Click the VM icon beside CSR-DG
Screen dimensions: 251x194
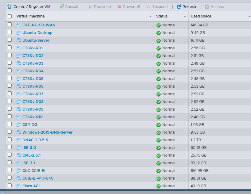coord(19,125)
